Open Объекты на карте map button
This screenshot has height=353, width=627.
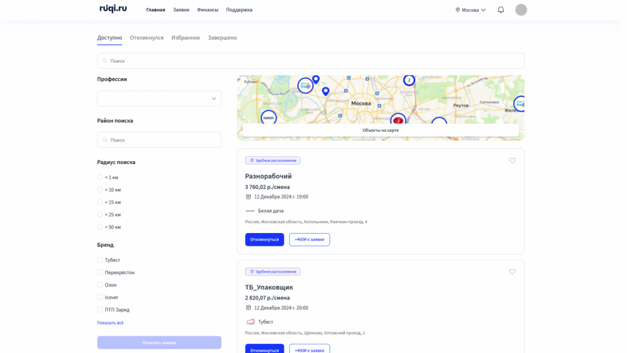(x=380, y=130)
